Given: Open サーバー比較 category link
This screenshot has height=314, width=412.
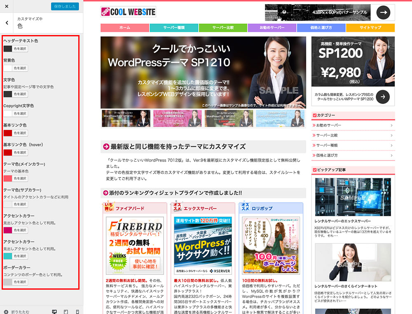Looking at the screenshot, I should click(x=327, y=135).
